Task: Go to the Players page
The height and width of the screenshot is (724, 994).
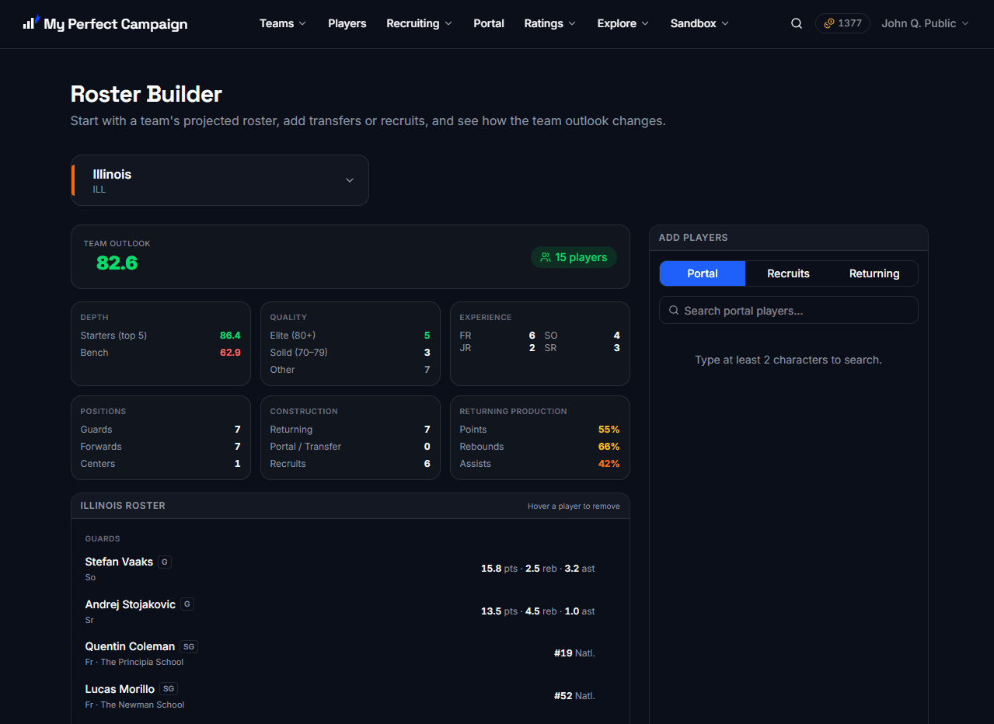Action: 347,23
